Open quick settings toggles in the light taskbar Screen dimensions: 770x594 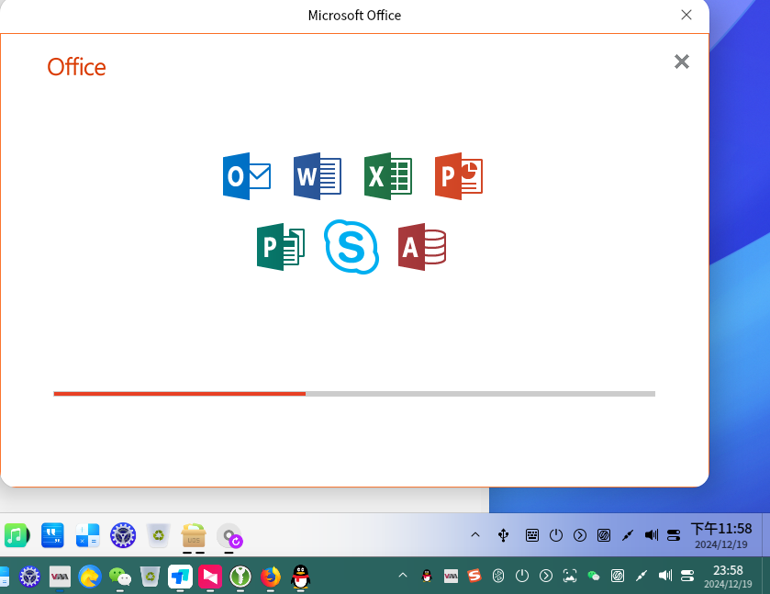tap(674, 535)
